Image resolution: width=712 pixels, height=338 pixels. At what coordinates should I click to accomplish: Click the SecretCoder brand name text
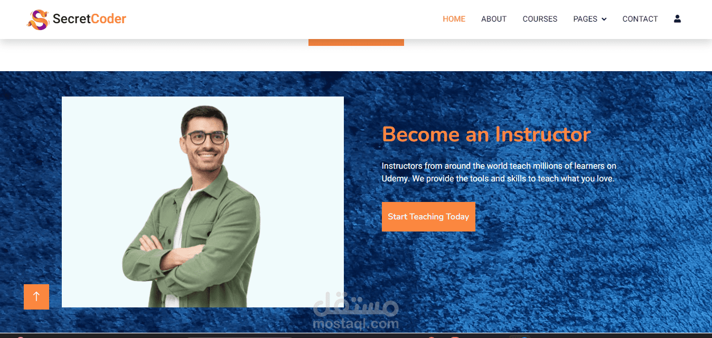click(x=89, y=20)
